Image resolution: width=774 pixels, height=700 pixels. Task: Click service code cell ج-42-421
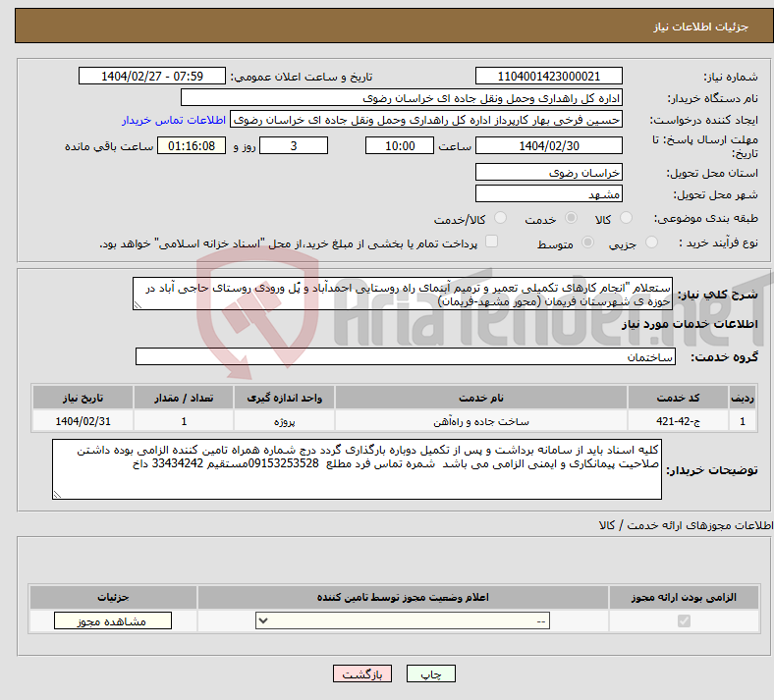(679, 421)
